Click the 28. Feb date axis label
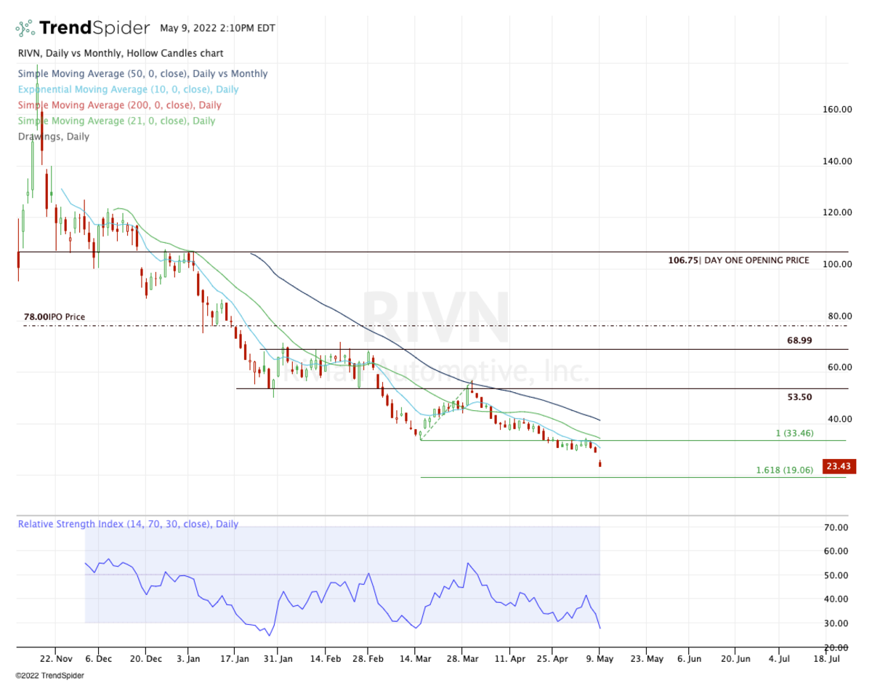The width and height of the screenshot is (872, 683). pyautogui.click(x=368, y=658)
